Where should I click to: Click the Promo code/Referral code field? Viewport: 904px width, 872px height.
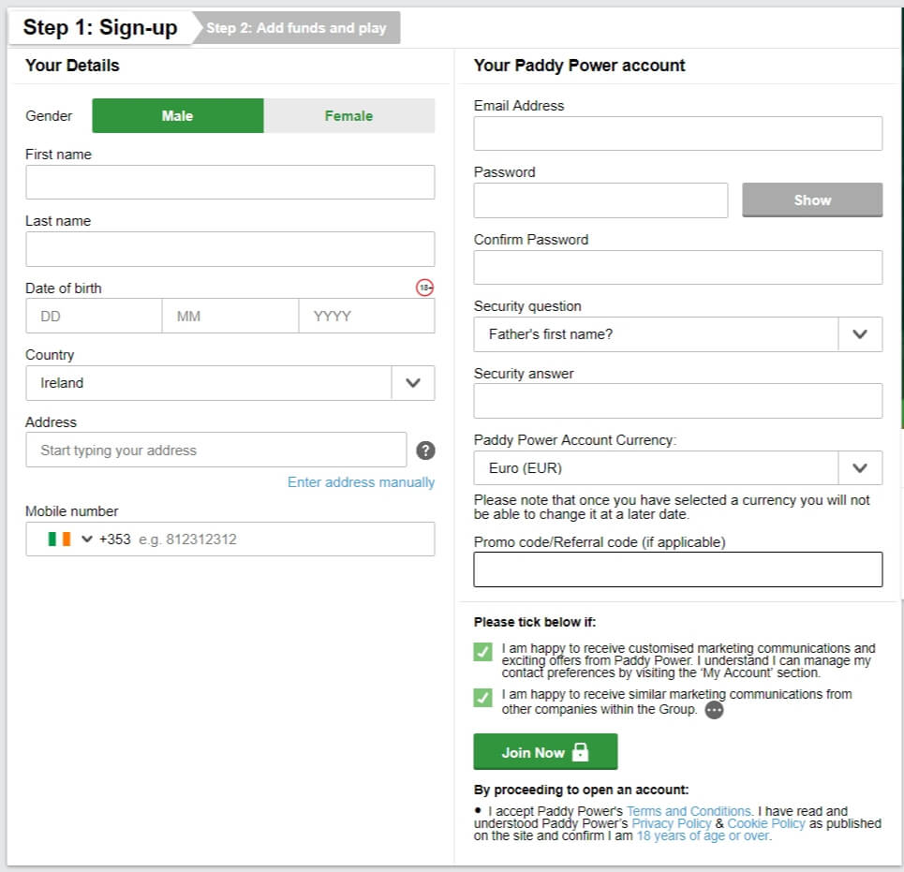[x=678, y=569]
